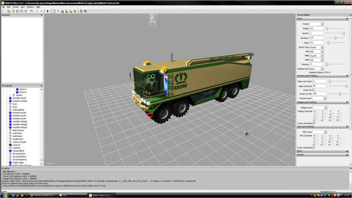Image resolution: width=352 pixels, height=198 pixels.
Task: Click the trailerTrigger cube icon
Action: pos(10,163)
